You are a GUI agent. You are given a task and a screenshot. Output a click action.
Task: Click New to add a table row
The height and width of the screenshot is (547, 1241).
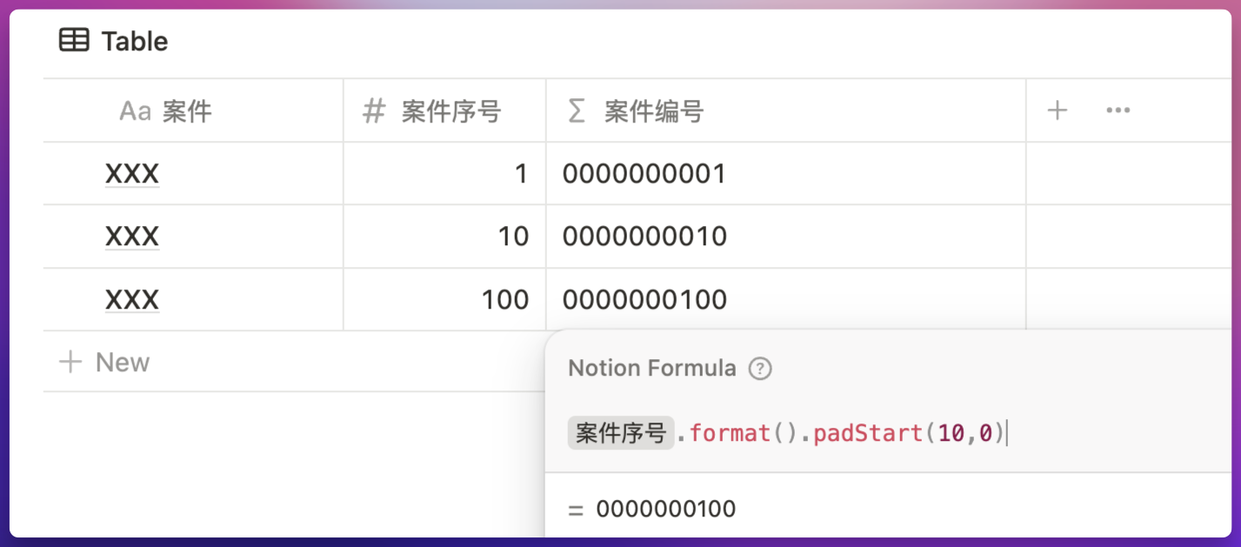click(x=104, y=362)
